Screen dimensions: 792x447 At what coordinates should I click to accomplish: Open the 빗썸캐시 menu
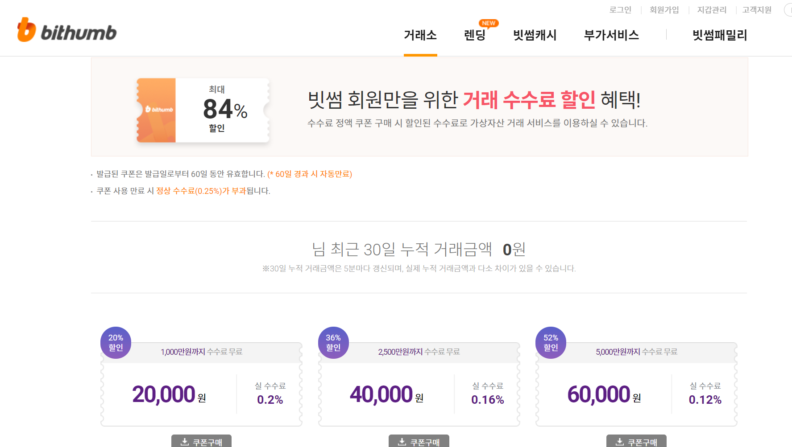[x=535, y=35]
